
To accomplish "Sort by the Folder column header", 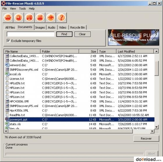I will click(60, 51).
